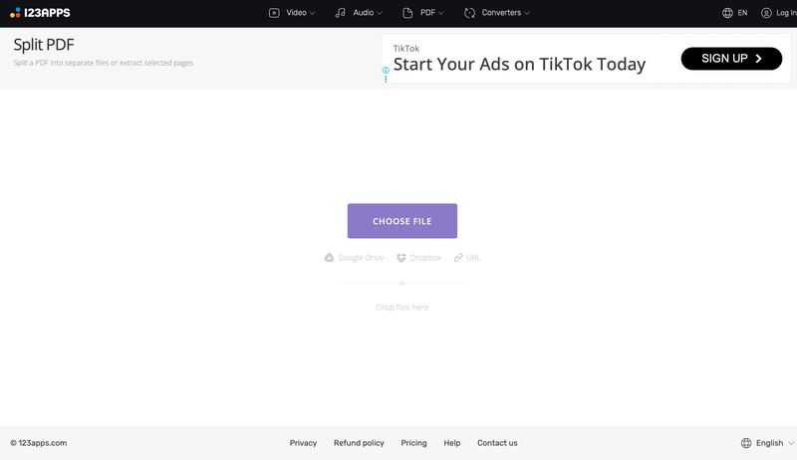Expand the Audio menu chevron

[x=380, y=13]
